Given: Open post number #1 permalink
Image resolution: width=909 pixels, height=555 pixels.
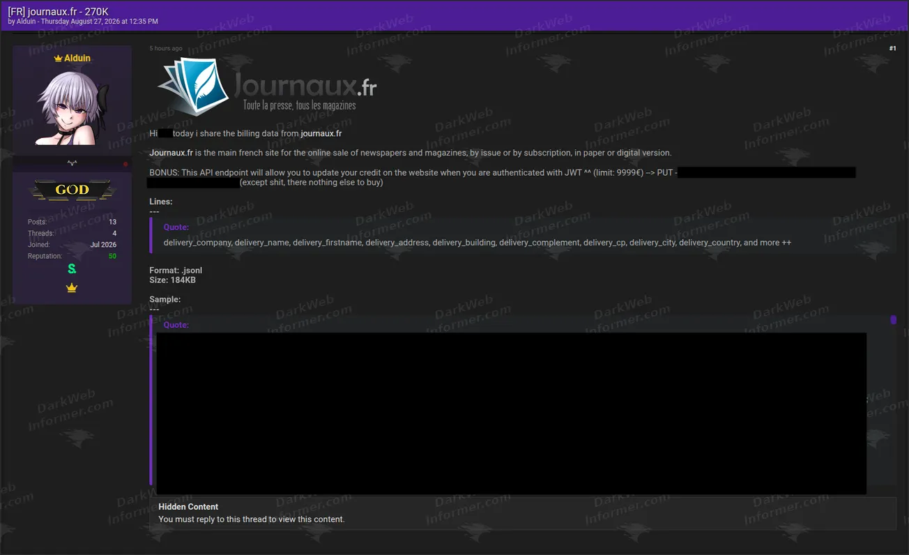Looking at the screenshot, I should click(892, 49).
